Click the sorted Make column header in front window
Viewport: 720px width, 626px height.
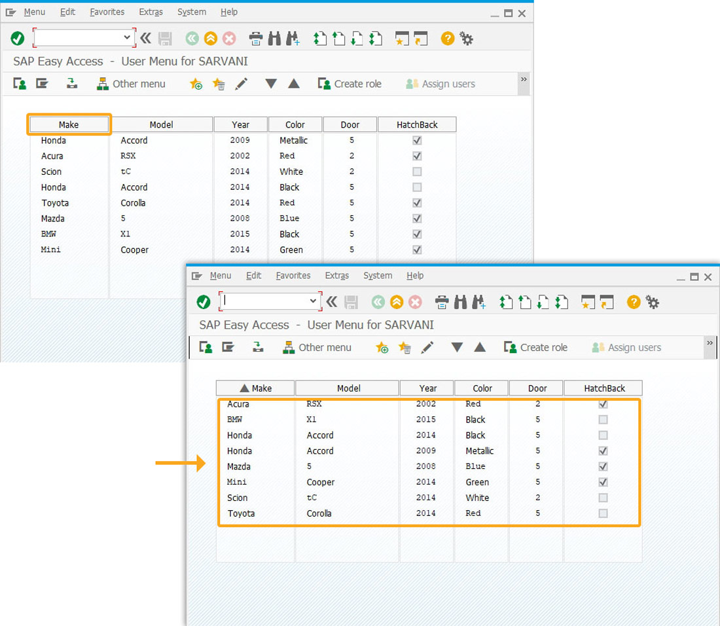(x=255, y=388)
